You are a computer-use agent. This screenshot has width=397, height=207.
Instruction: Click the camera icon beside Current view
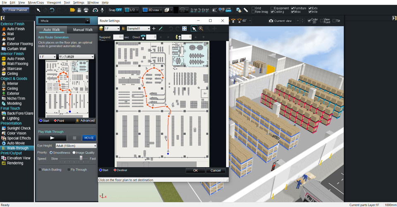coord(271,21)
